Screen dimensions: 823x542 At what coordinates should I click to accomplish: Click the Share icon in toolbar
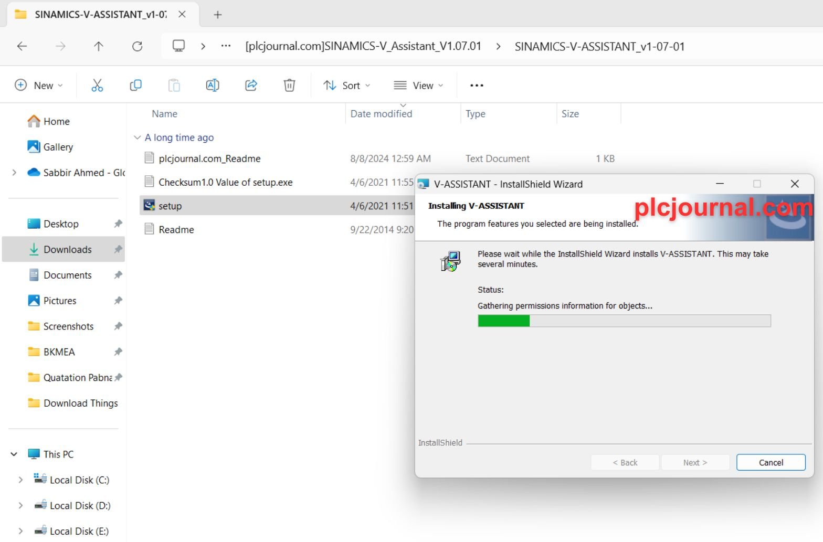(251, 85)
